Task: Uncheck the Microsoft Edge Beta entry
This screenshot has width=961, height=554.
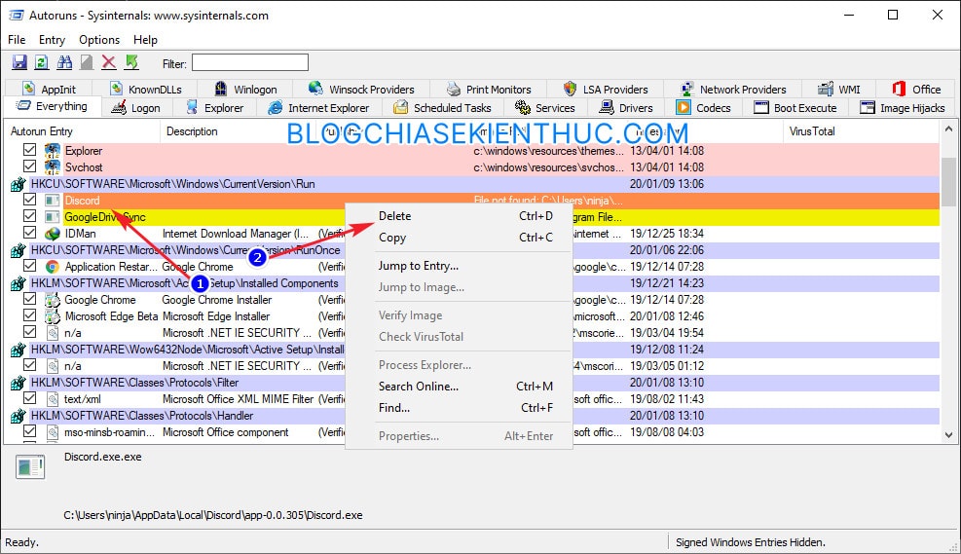Action: point(29,315)
